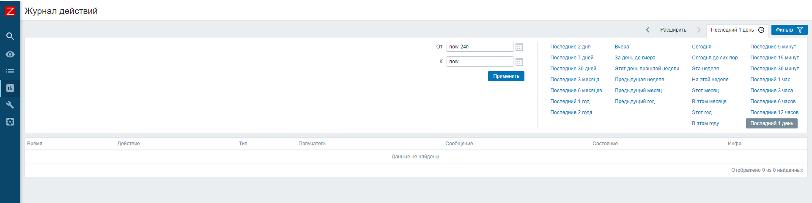Select В этом году
Screen dimensions: 812x203
tap(705, 123)
